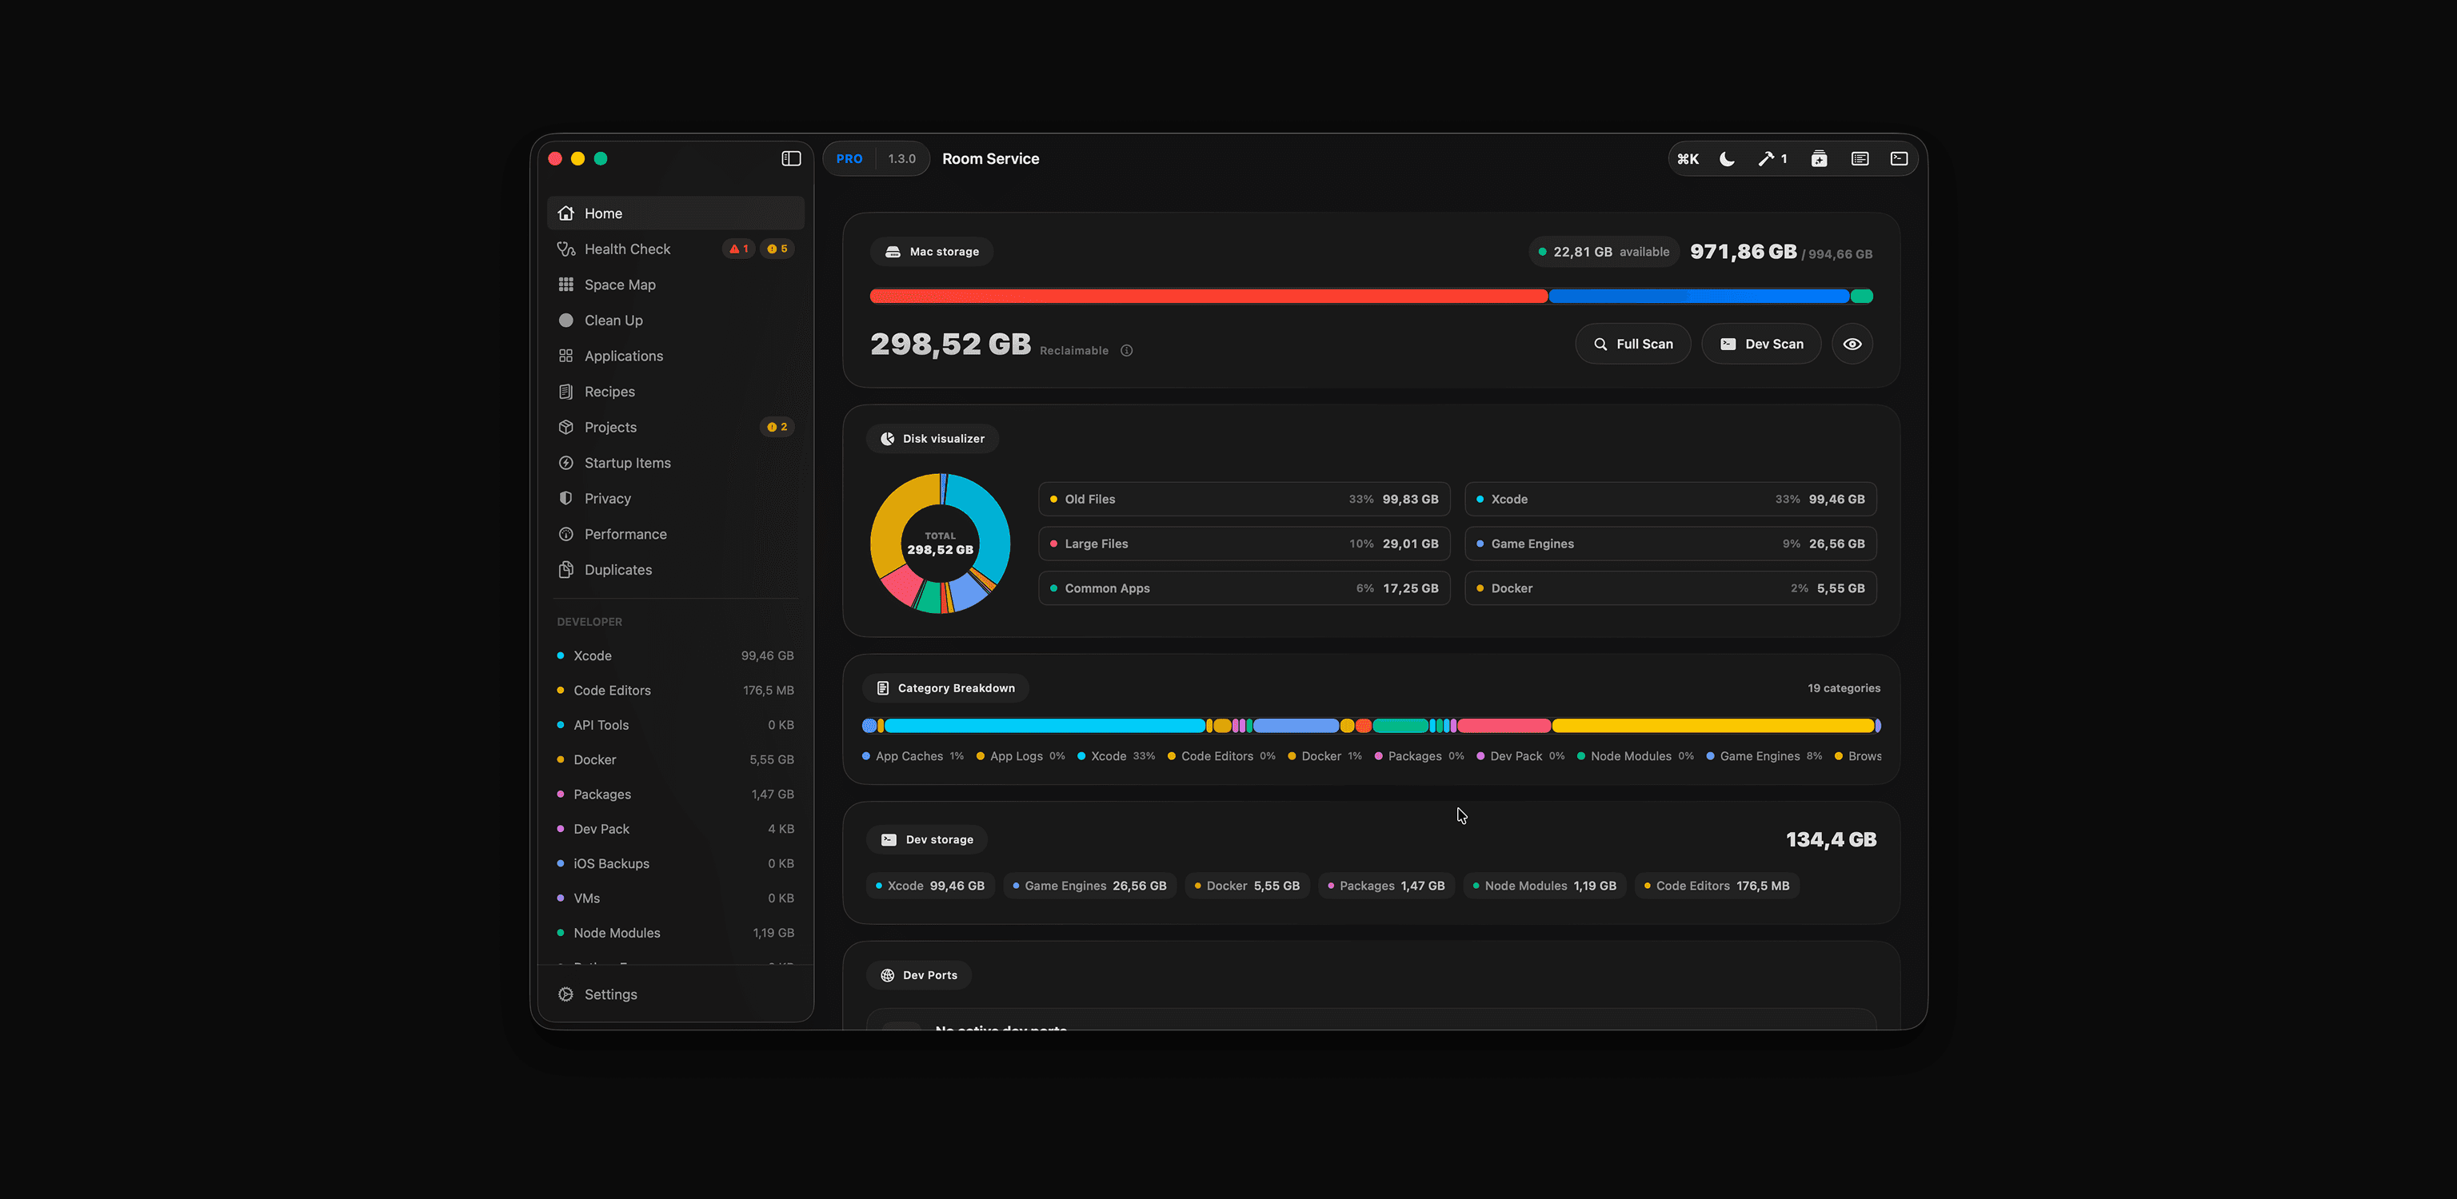Click the red warning badge on Health Check

pyautogui.click(x=738, y=249)
